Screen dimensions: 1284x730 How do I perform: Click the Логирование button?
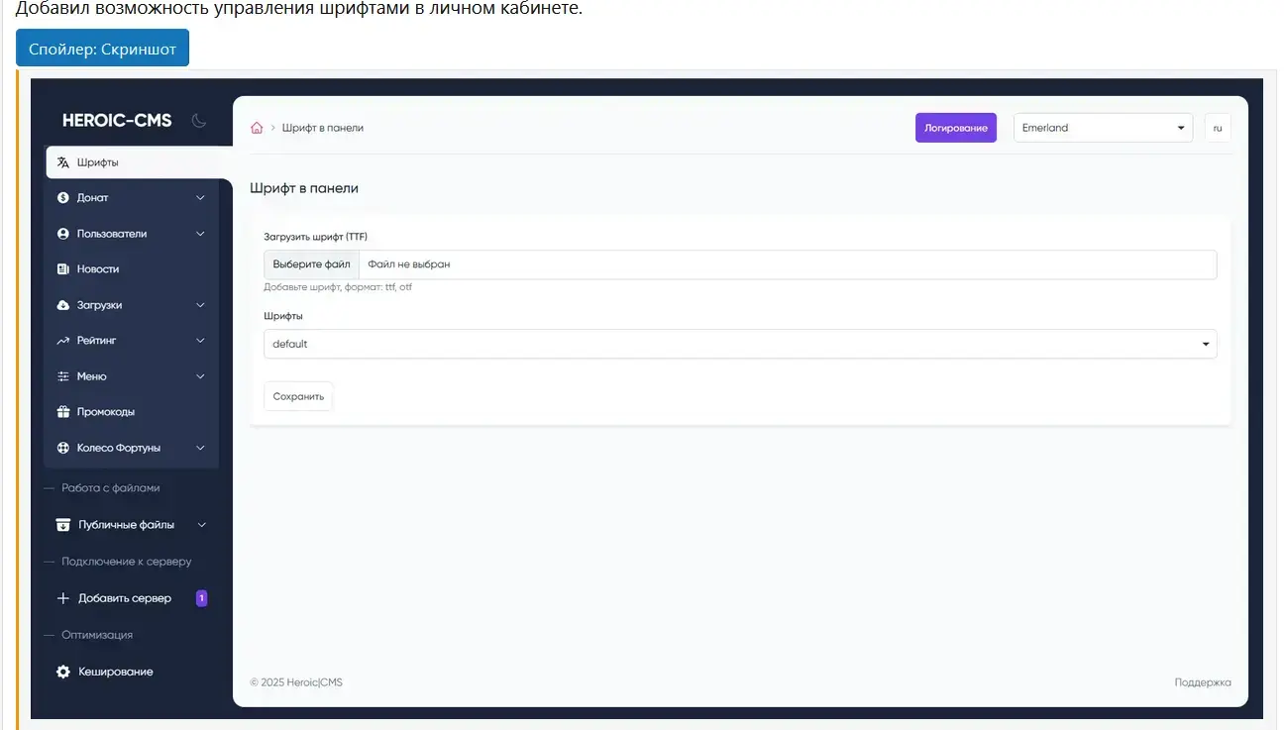956,128
